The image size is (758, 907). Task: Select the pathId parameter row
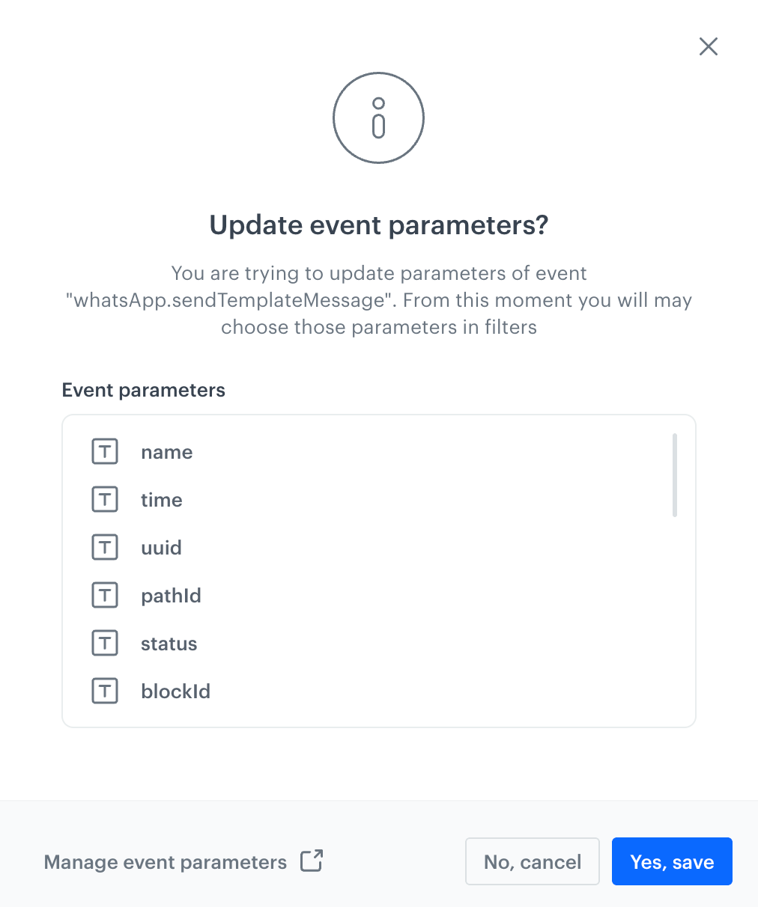[171, 595]
